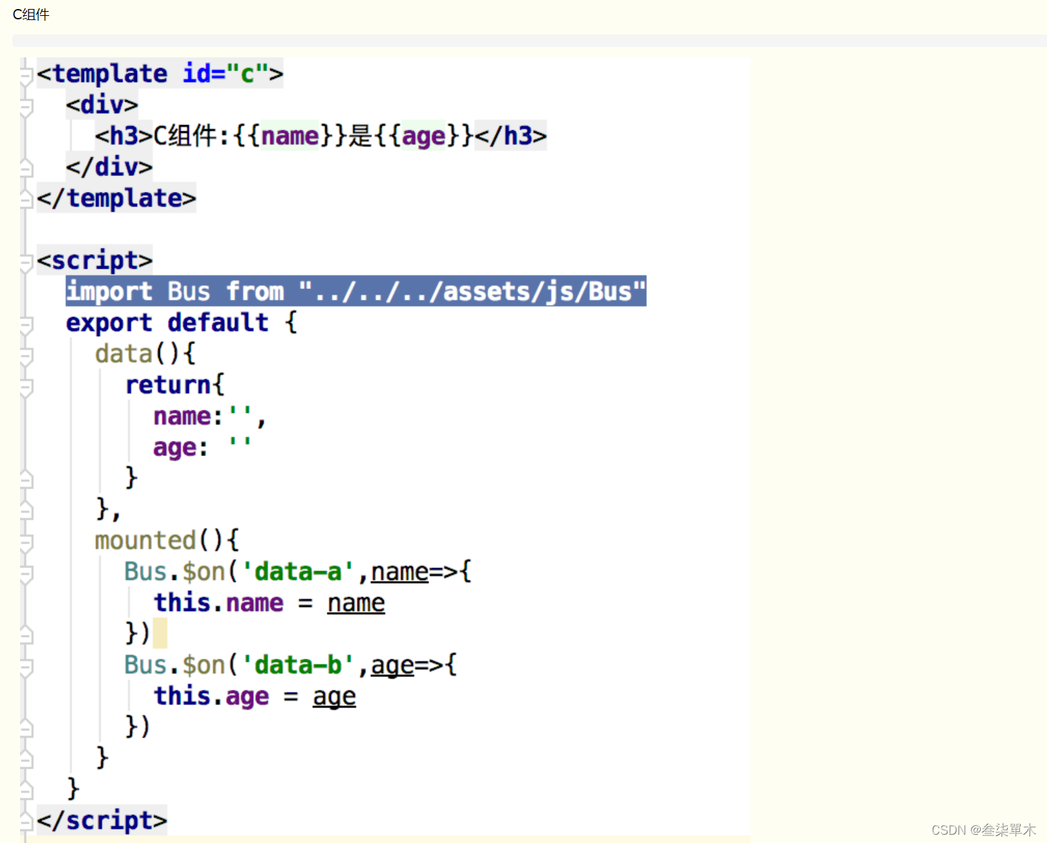Click the opening <script> tag text
The width and height of the screenshot is (1047, 843).
(x=95, y=260)
